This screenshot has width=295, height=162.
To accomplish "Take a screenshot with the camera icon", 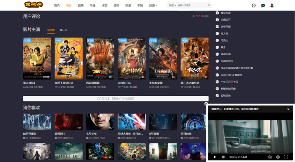I will [270, 157].
